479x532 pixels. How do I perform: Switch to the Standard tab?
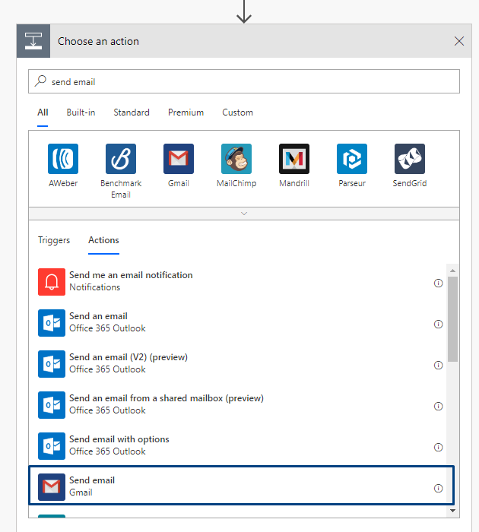(x=132, y=112)
